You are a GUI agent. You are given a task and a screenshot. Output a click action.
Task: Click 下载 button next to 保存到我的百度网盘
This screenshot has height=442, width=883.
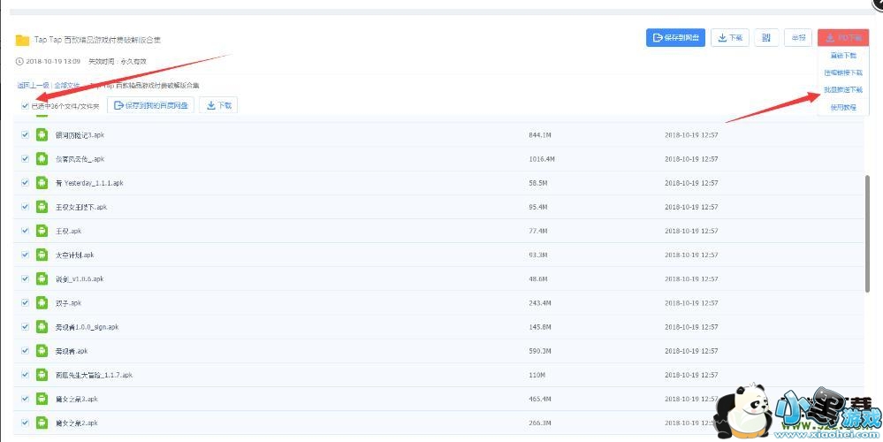pos(218,105)
